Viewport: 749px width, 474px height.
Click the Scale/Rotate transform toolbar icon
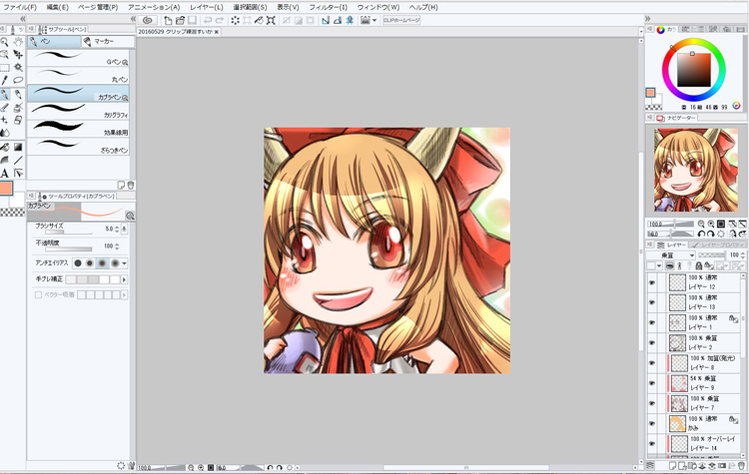point(271,20)
